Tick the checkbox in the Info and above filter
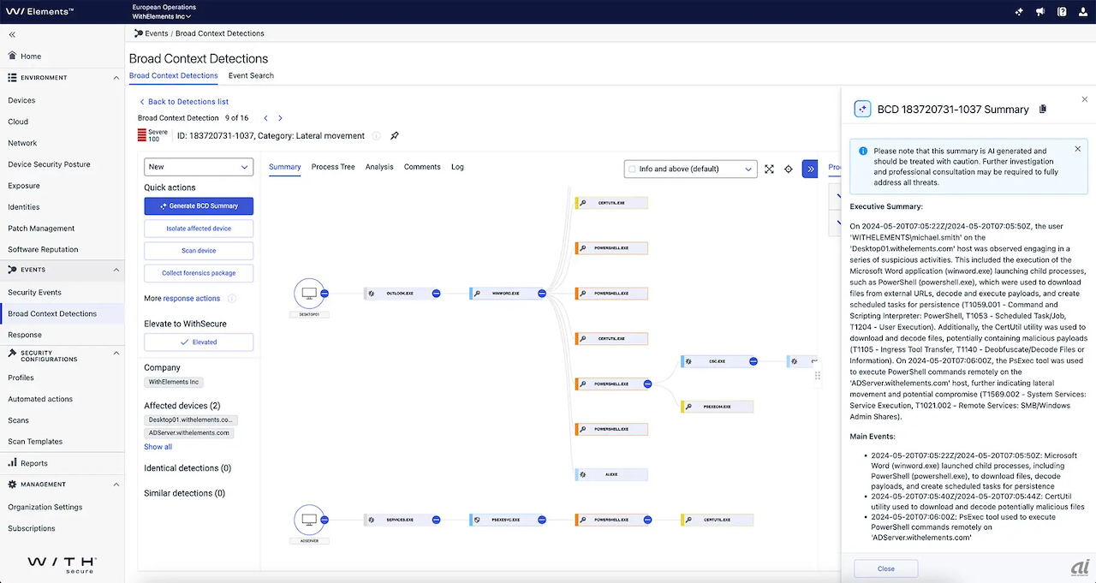 pos(632,170)
